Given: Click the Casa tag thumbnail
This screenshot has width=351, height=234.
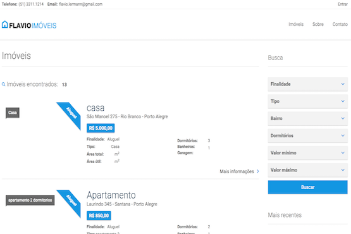Looking at the screenshot, I should point(13,113).
